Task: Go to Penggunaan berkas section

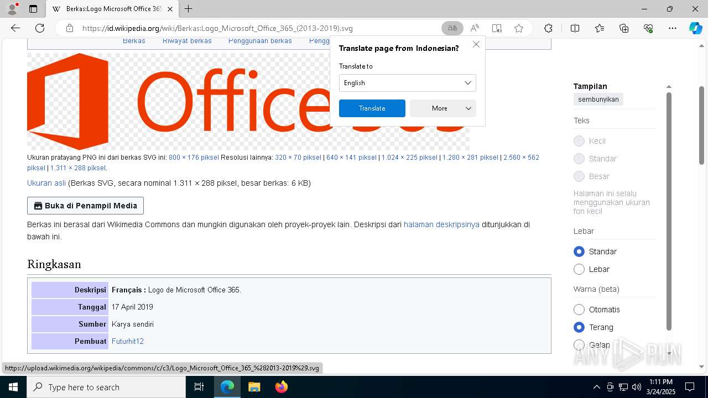Action: [260, 41]
